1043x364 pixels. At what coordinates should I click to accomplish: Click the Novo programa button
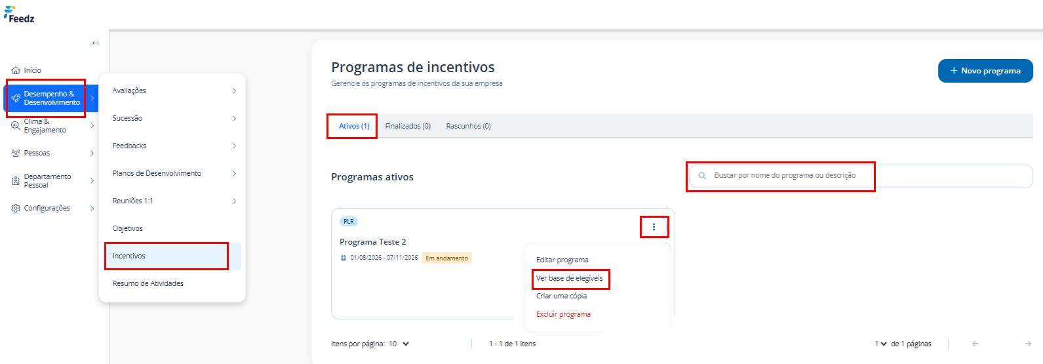tap(985, 71)
